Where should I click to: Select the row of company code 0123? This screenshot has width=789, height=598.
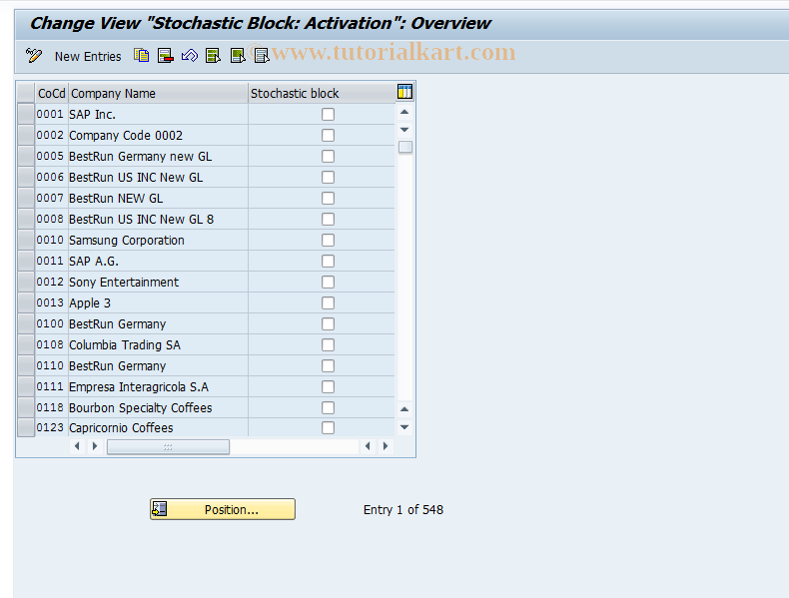click(26, 427)
